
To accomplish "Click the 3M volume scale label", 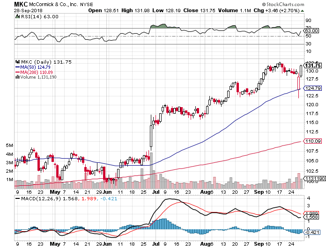I will 9,163.
